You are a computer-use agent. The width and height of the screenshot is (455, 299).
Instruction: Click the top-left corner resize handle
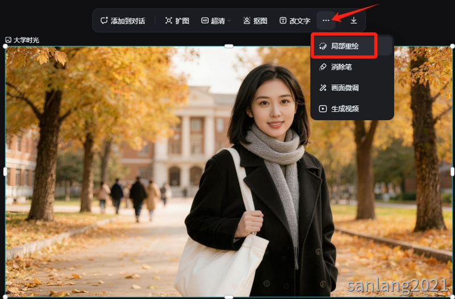[5, 47]
